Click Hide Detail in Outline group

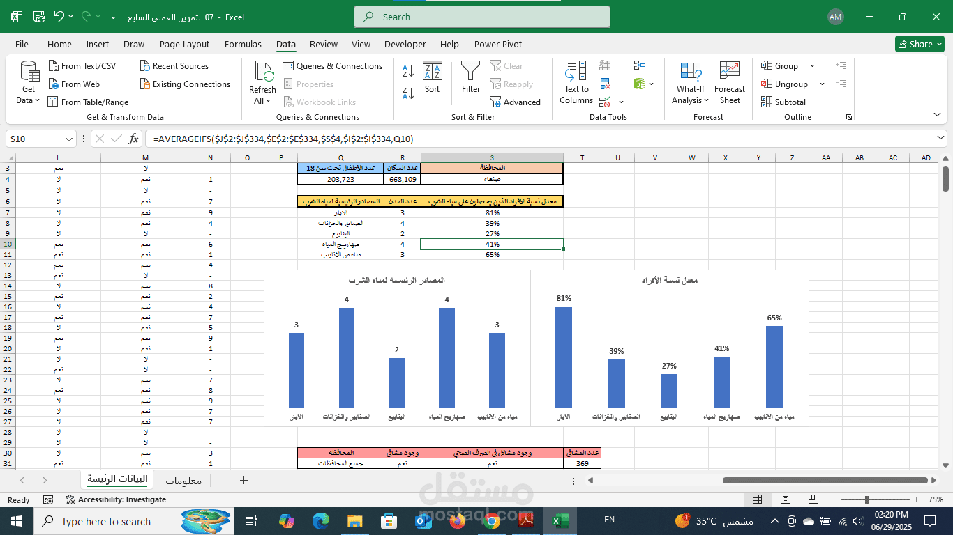841,84
